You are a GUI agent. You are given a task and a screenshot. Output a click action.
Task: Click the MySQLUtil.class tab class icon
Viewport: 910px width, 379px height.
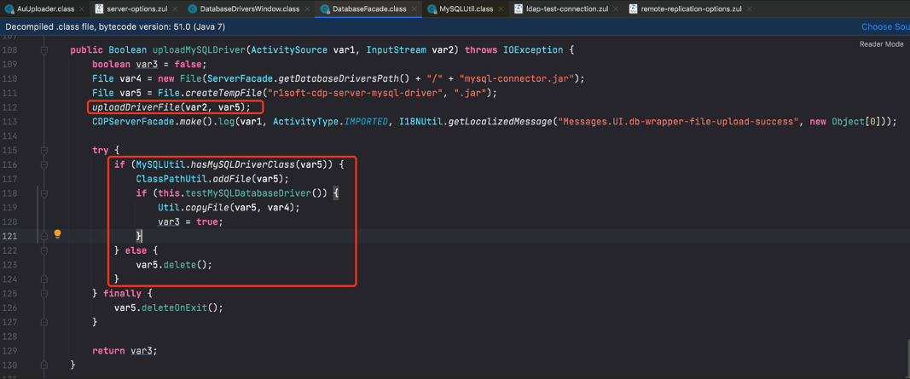[x=432, y=9]
